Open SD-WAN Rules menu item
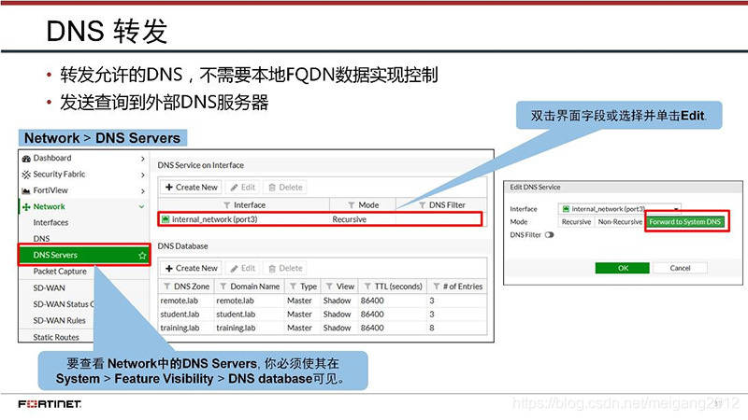 click(59, 320)
